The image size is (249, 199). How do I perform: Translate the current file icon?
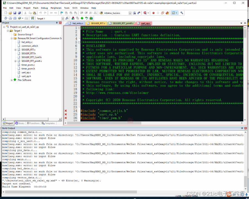coord(6,18)
